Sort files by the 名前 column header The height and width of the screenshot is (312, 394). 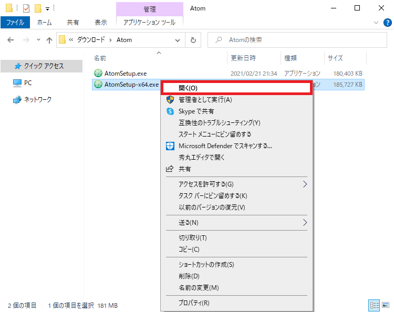[x=100, y=58]
